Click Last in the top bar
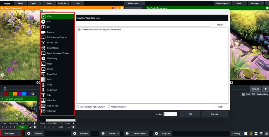Screen dimensions: 269x137 point(77,3)
